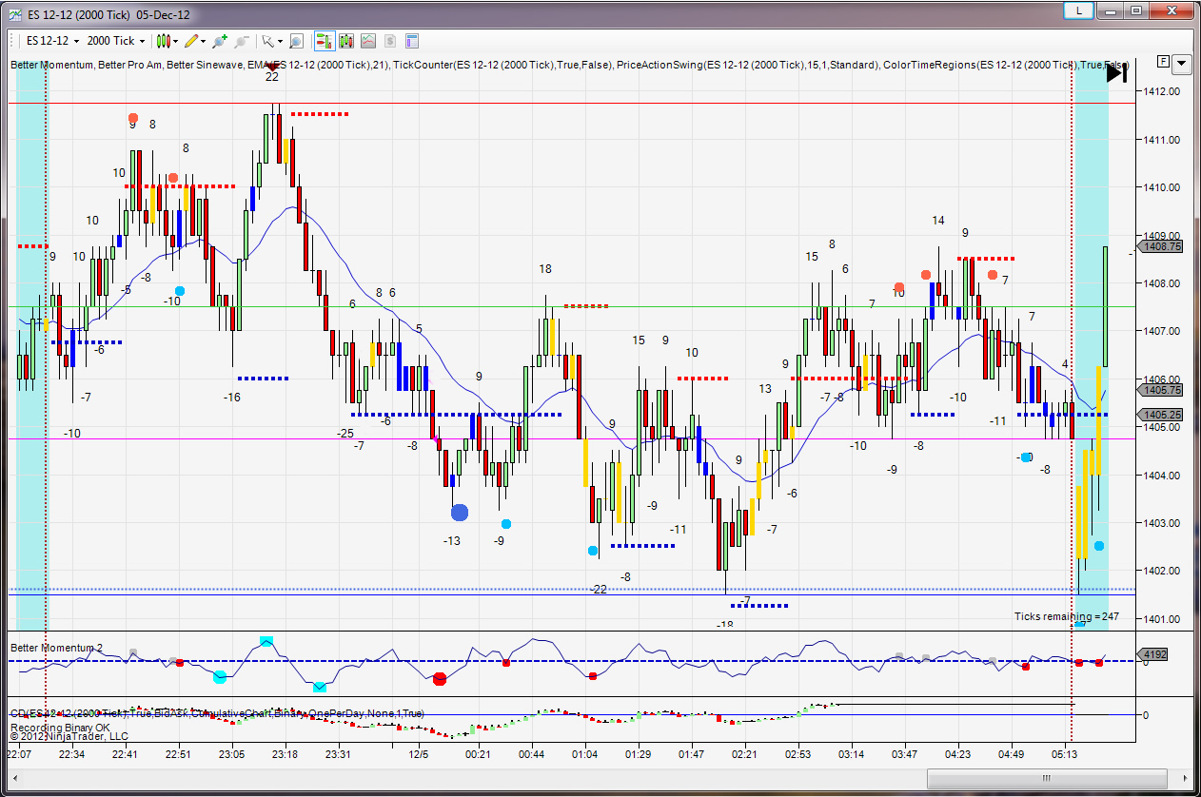Click the 02:53 time axis label
The width and height of the screenshot is (1201, 797).
tap(797, 754)
